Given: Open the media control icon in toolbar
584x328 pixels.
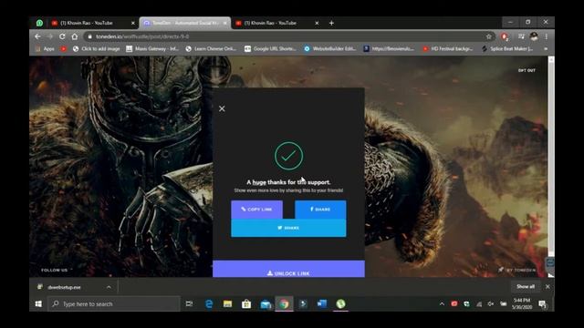Looking at the screenshot, I should pos(521,36).
